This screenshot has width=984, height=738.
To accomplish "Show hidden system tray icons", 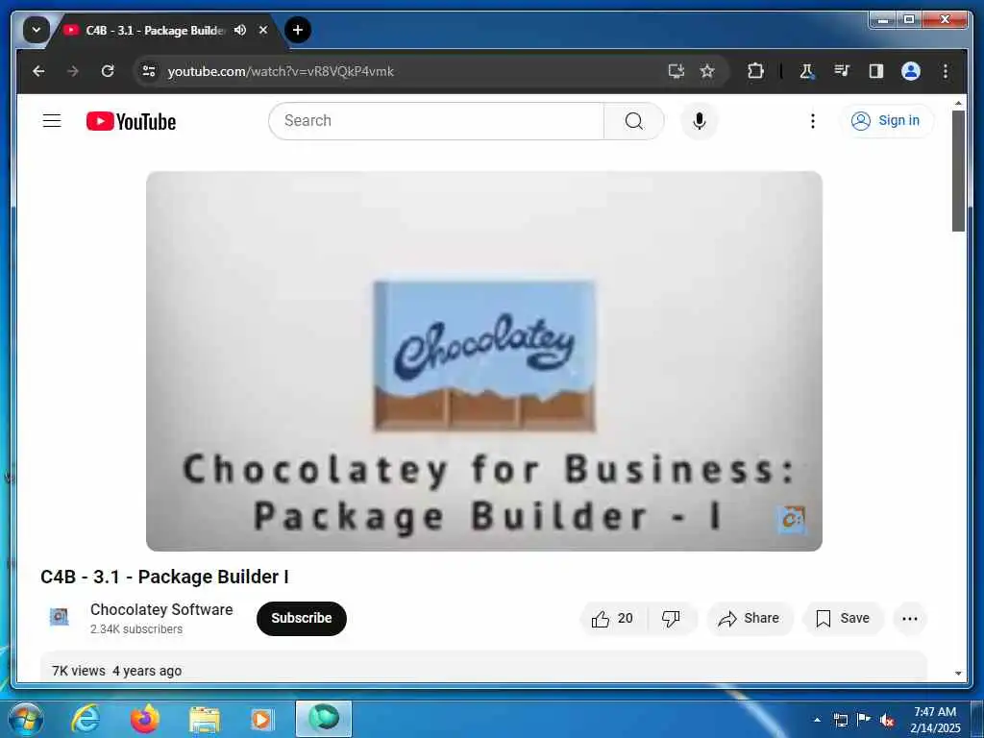I will click(x=817, y=720).
